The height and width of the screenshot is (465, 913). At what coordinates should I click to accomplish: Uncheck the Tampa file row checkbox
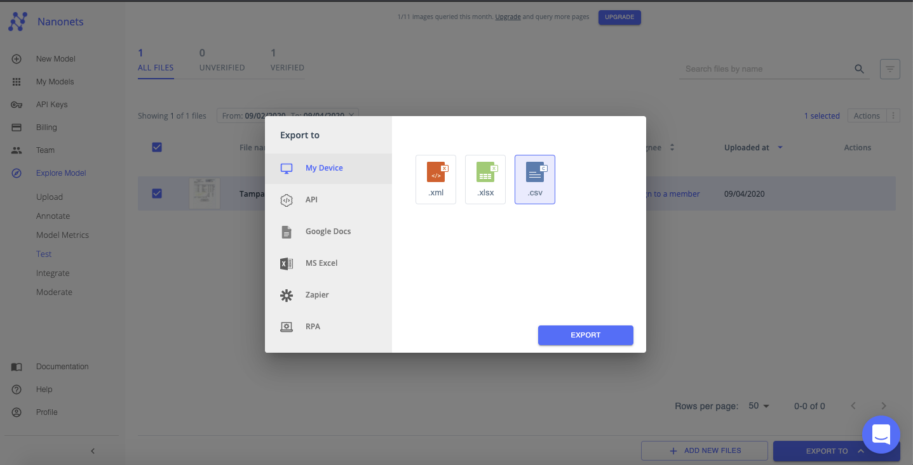point(157,193)
